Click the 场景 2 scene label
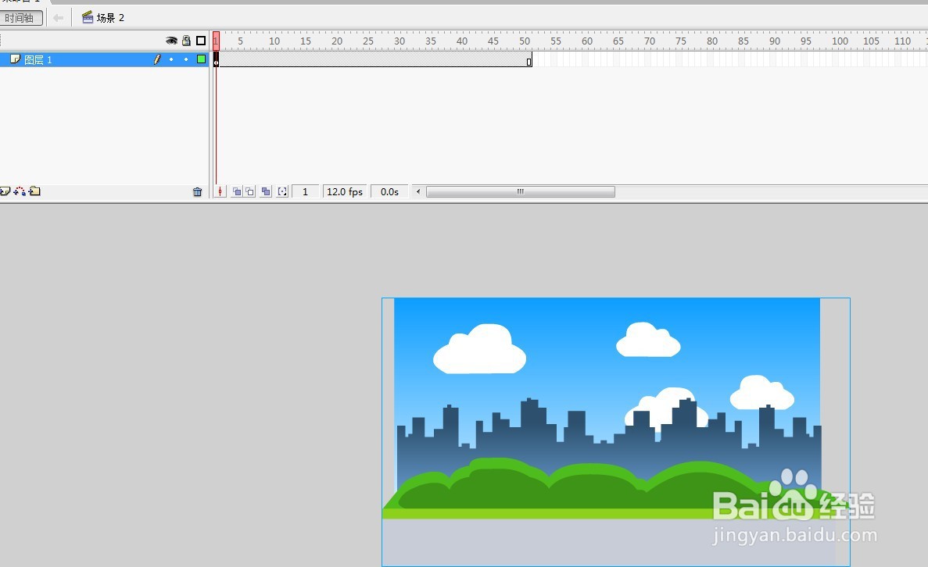This screenshot has width=928, height=567. (110, 18)
